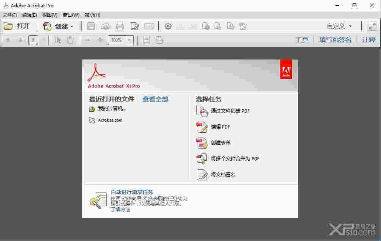
Task: Select 将多个文件合并为 PDF task
Action: click(x=235, y=158)
